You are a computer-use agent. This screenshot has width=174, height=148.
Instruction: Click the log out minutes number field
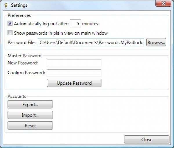(x=75, y=24)
